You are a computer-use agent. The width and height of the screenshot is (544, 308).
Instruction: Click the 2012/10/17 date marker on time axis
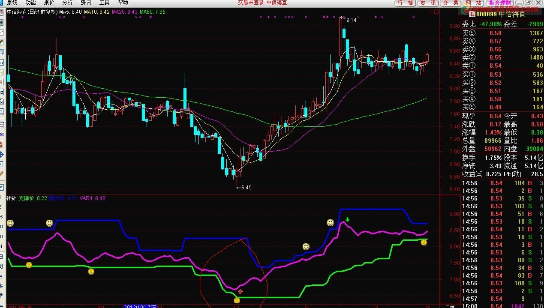(x=140, y=306)
